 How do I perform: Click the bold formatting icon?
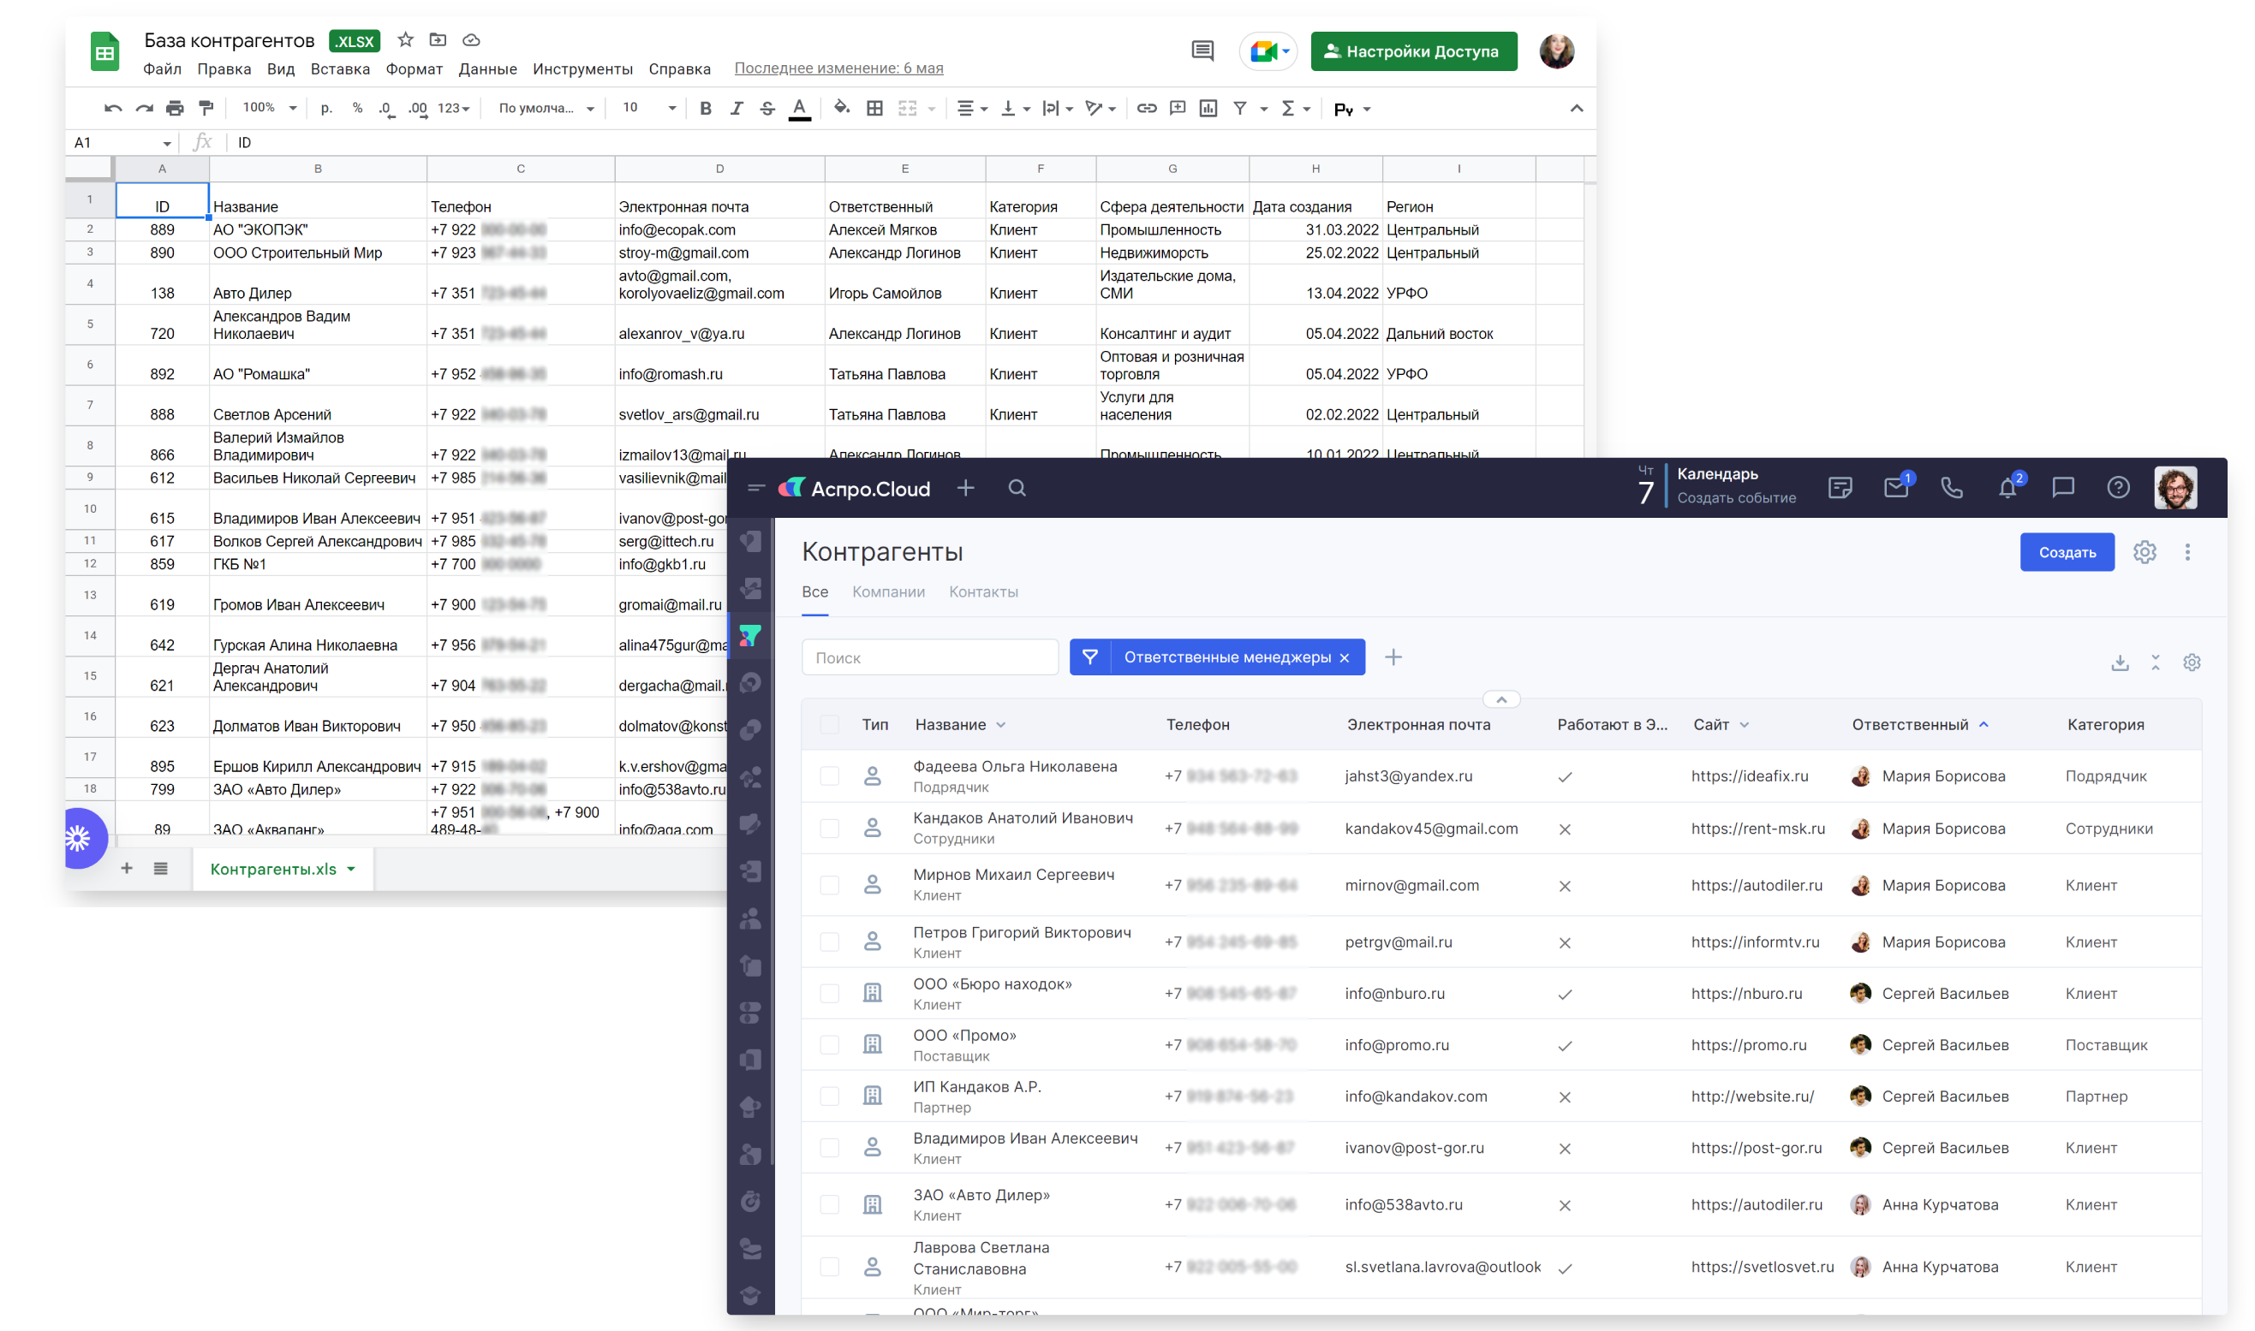pos(706,109)
